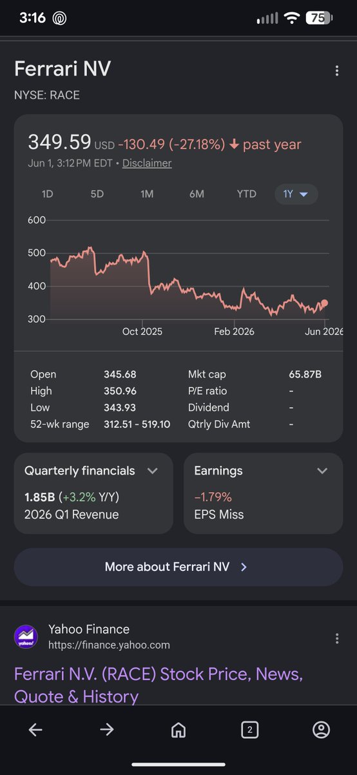This screenshot has width=357, height=775.
Task: Tap the Mkt cap value 65.87B
Action: coord(305,374)
